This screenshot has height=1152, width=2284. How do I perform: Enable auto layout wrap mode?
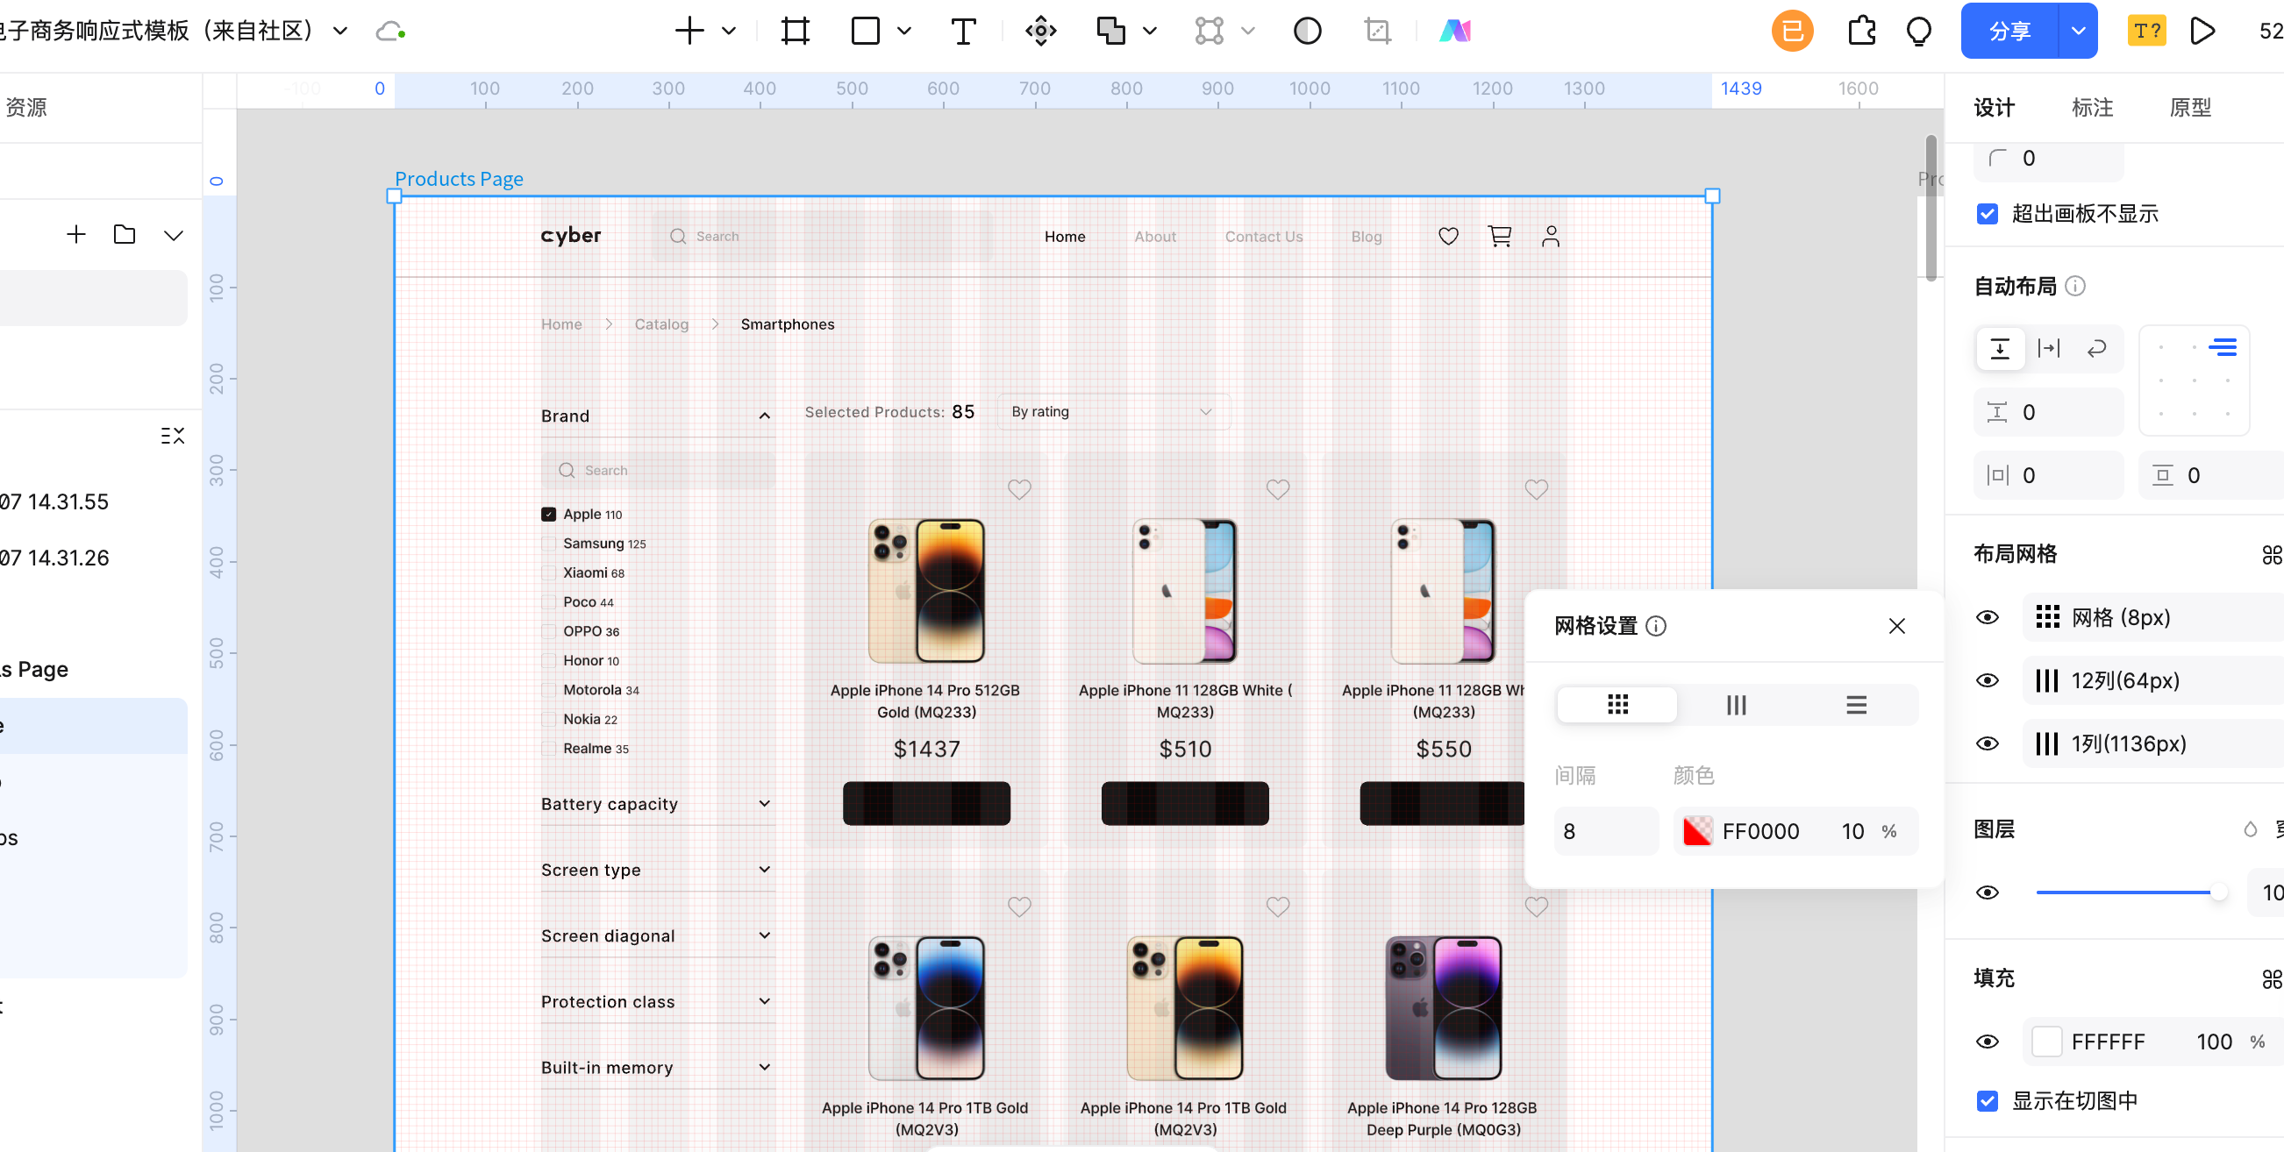click(2096, 348)
